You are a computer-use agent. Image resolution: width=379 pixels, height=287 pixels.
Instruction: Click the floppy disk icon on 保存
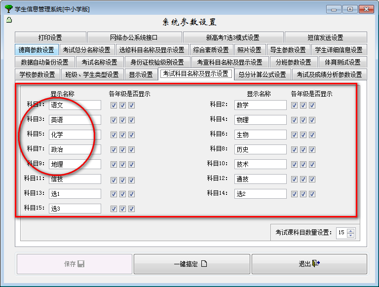click(x=81, y=264)
